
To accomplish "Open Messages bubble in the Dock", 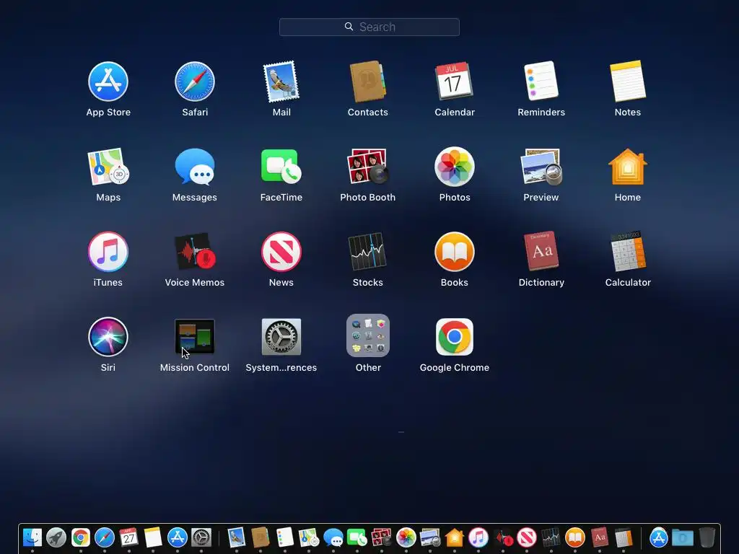I will pyautogui.click(x=333, y=537).
